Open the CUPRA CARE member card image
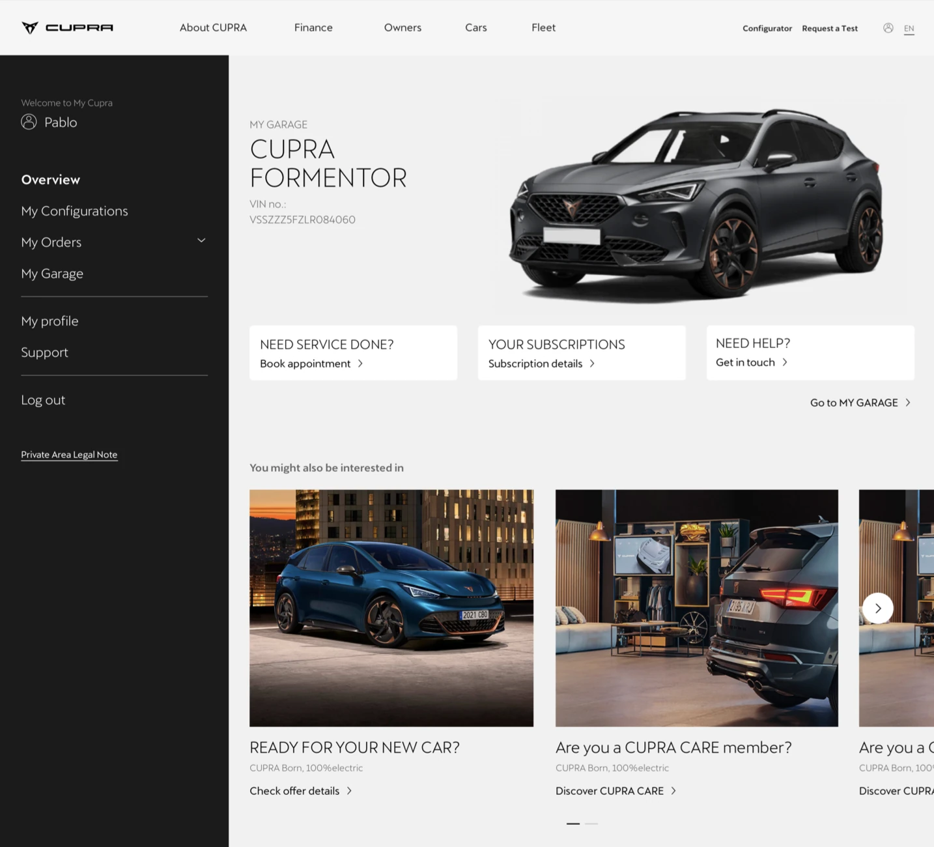This screenshot has width=934, height=847. (697, 608)
